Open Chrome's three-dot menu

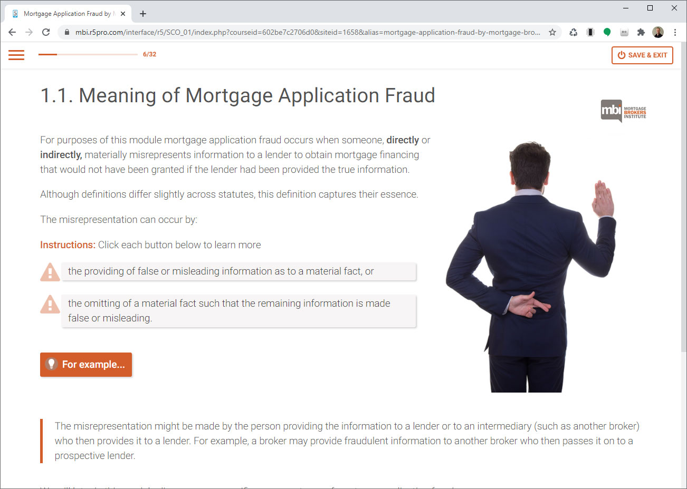pos(675,32)
